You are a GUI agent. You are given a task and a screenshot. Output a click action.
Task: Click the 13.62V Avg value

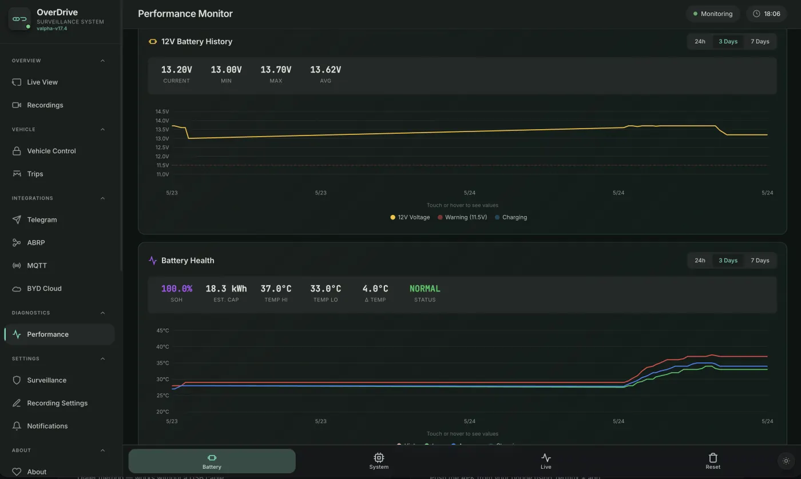coord(326,70)
